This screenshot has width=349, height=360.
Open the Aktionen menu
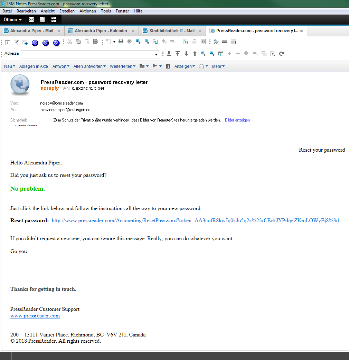[x=88, y=11]
